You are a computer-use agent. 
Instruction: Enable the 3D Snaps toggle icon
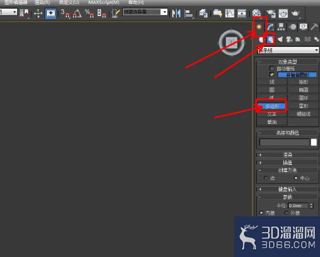[65, 14]
